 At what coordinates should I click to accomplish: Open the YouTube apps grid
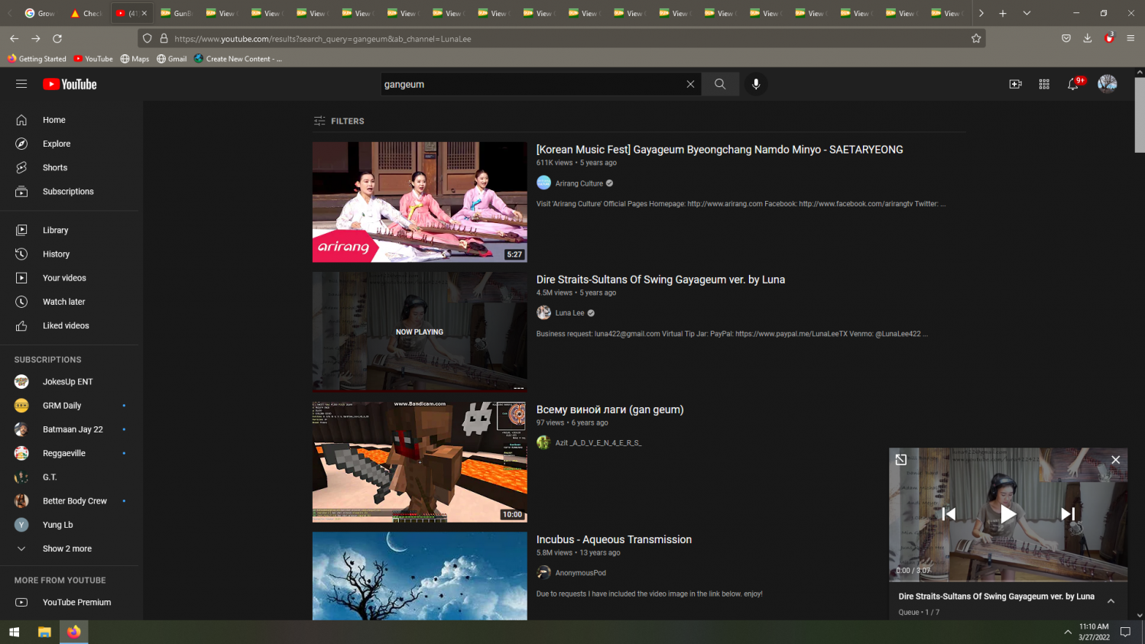click(1044, 84)
